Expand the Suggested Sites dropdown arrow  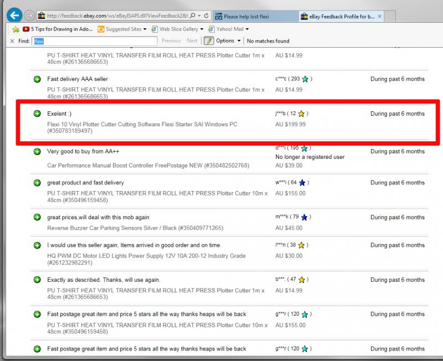pos(145,29)
